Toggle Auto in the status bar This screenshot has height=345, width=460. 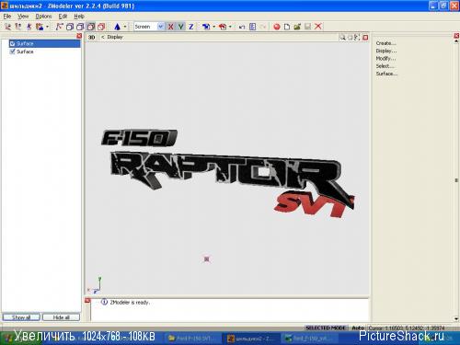click(x=358, y=328)
